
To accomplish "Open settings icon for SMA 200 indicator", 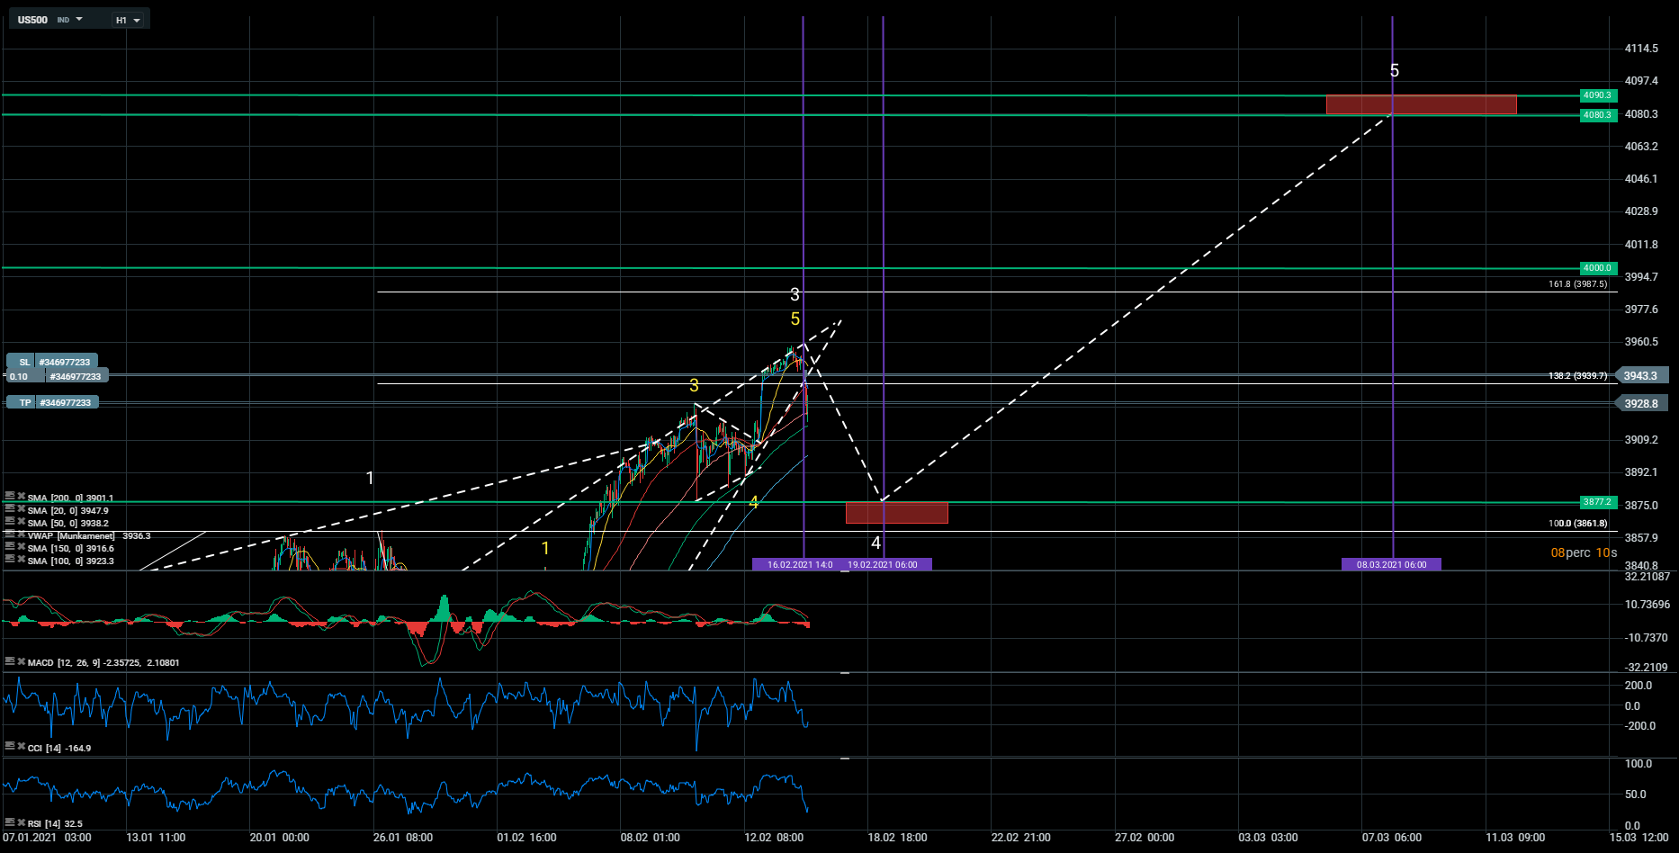I will (x=10, y=497).
